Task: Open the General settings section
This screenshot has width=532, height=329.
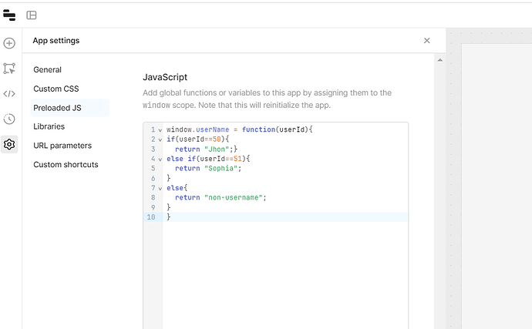Action: click(48, 70)
